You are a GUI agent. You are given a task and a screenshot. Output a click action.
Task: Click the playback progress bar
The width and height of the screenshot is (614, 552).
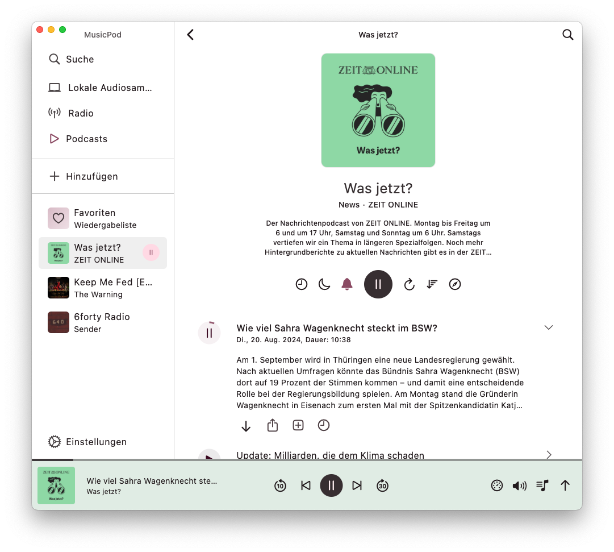click(307, 459)
